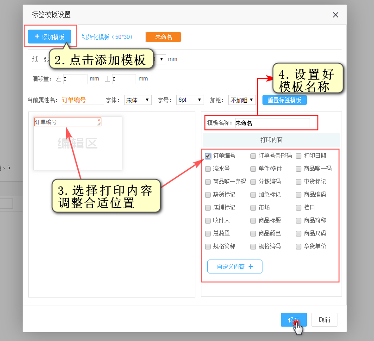Viewport: 374px width, 341px height.
Task: Click the left offset 偏移量 input field
Action: click(x=75, y=79)
